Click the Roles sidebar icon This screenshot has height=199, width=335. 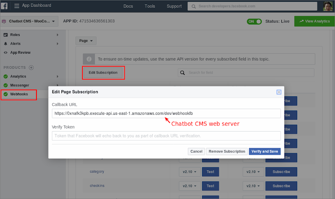(x=6, y=35)
